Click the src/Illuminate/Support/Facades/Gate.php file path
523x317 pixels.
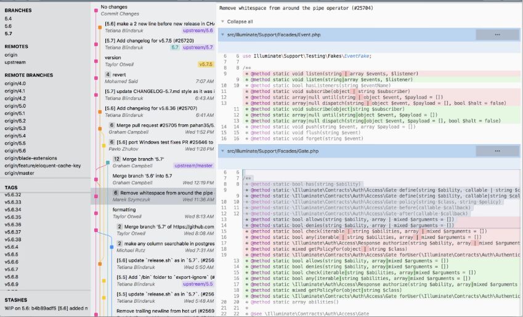273,151
